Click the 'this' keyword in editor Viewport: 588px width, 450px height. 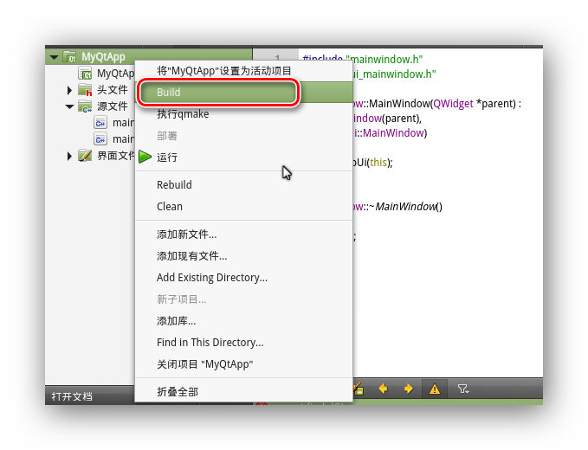click(378, 163)
